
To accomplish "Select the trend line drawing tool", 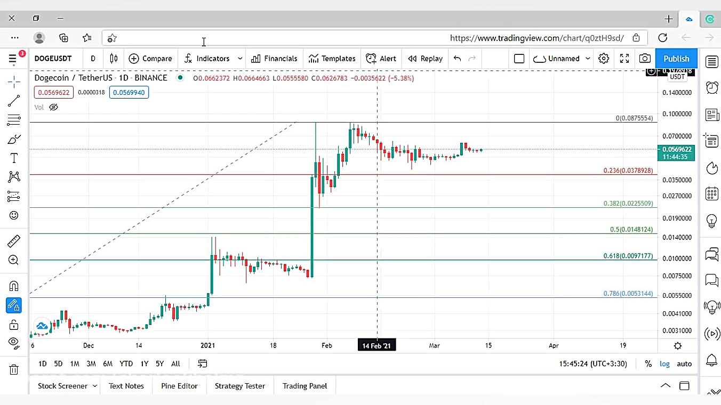I will point(14,101).
